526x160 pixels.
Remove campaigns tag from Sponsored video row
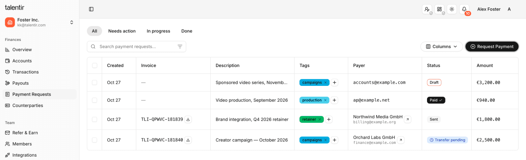pos(325,83)
